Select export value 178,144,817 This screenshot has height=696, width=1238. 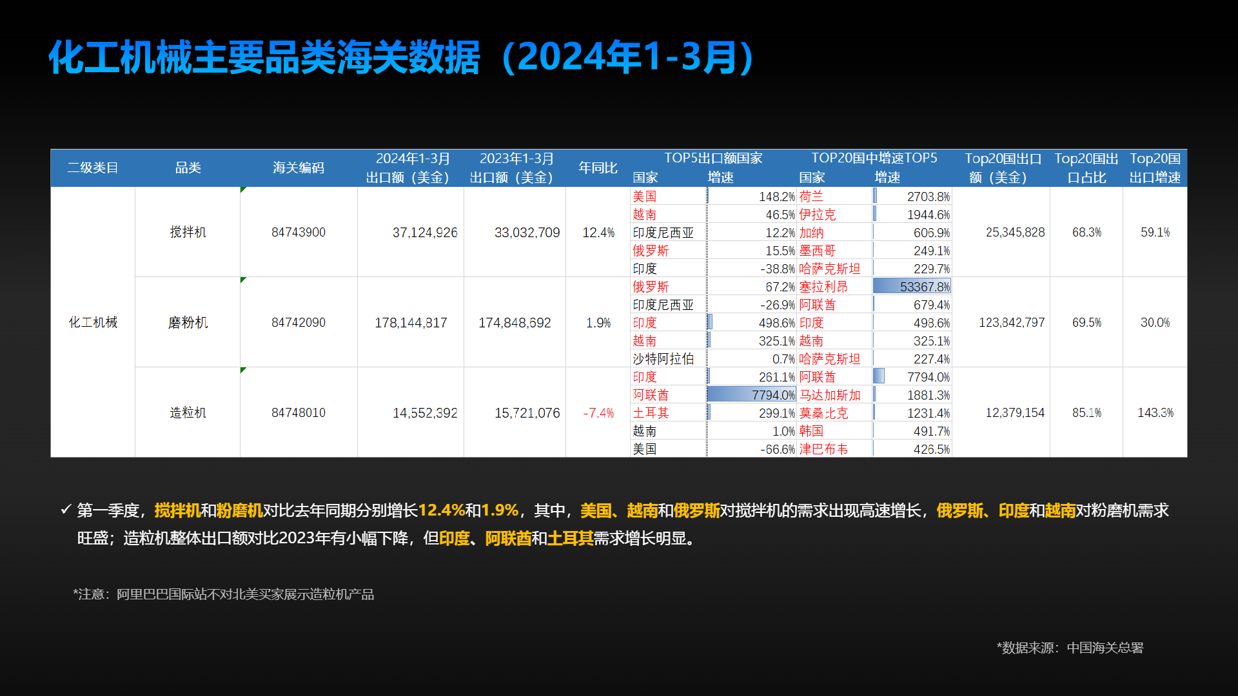pyautogui.click(x=411, y=322)
